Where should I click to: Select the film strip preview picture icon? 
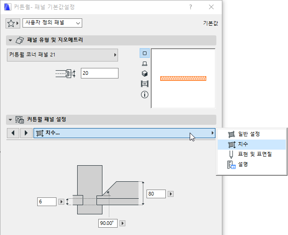[x=145, y=84]
